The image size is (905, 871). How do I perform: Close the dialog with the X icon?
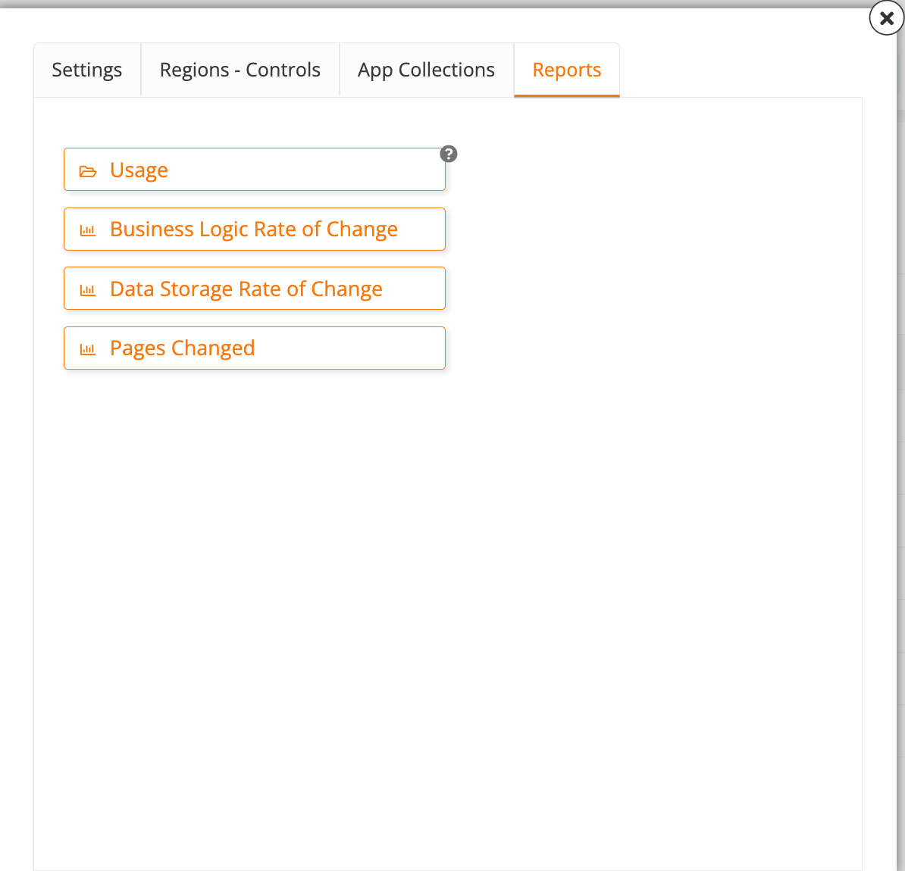(x=886, y=17)
